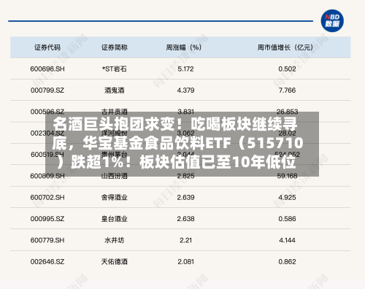Click stock code 000596.SZ
Viewport: 365px width, 289px height.
(x=47, y=112)
